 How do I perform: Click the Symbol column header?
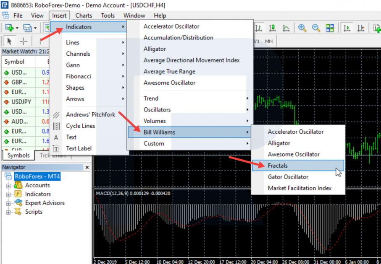coord(19,62)
